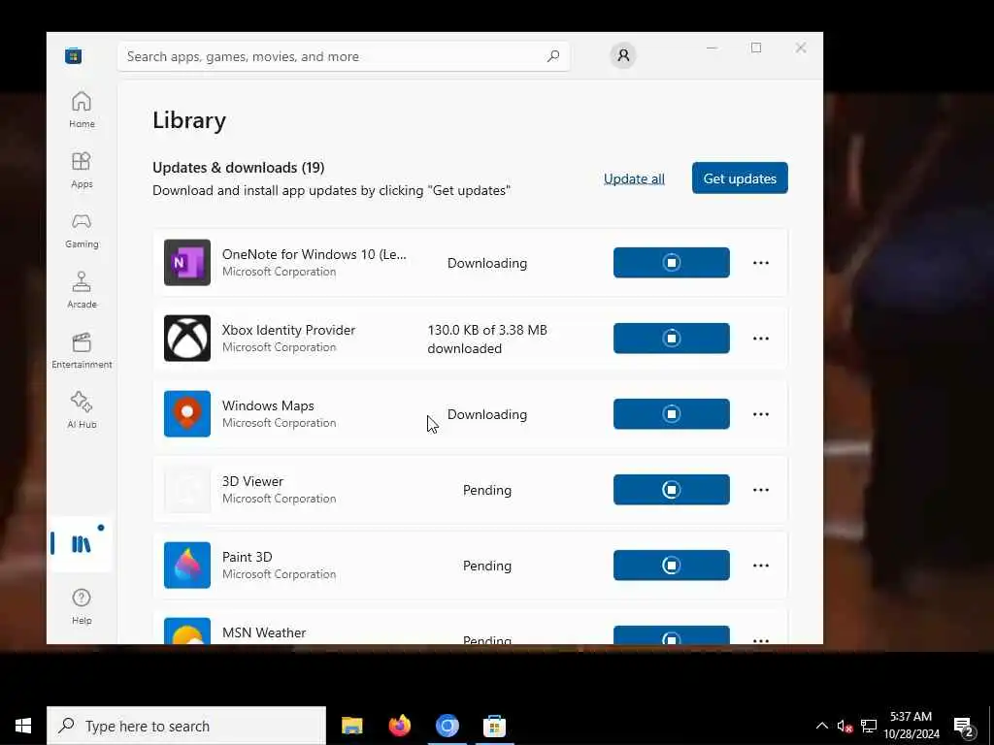Click the Xbox Identity Provider icon
Image resolution: width=994 pixels, height=745 pixels.
coord(187,339)
